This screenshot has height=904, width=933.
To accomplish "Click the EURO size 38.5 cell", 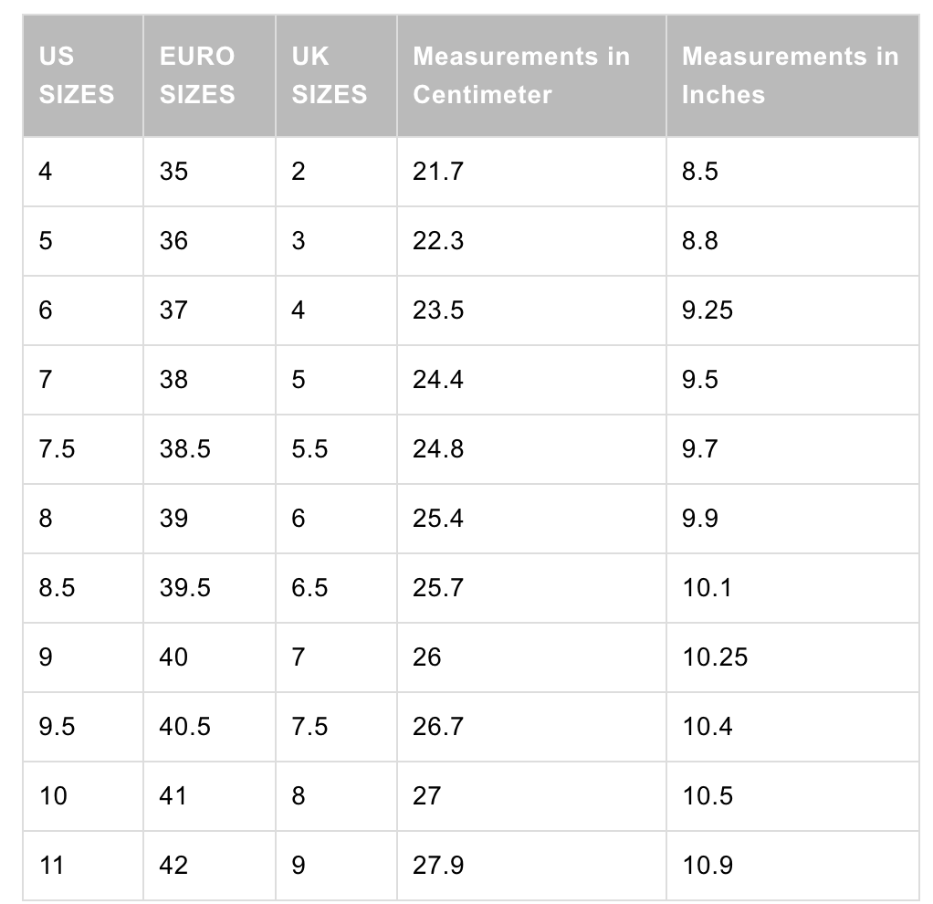I will point(185,449).
